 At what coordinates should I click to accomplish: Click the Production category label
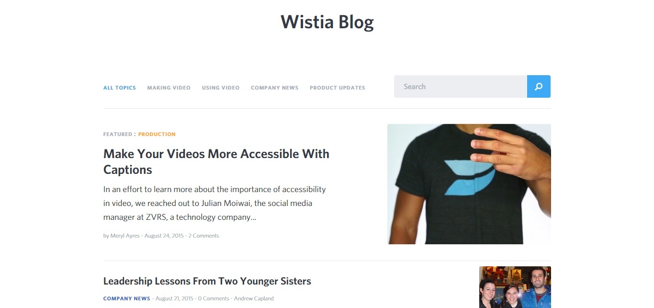click(157, 134)
